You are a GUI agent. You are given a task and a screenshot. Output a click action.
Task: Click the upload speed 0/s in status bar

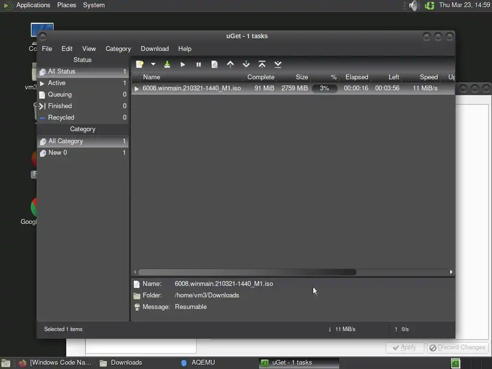[x=402, y=329]
